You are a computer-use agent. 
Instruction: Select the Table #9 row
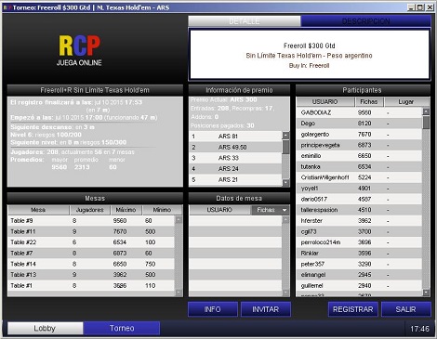[x=91, y=221]
